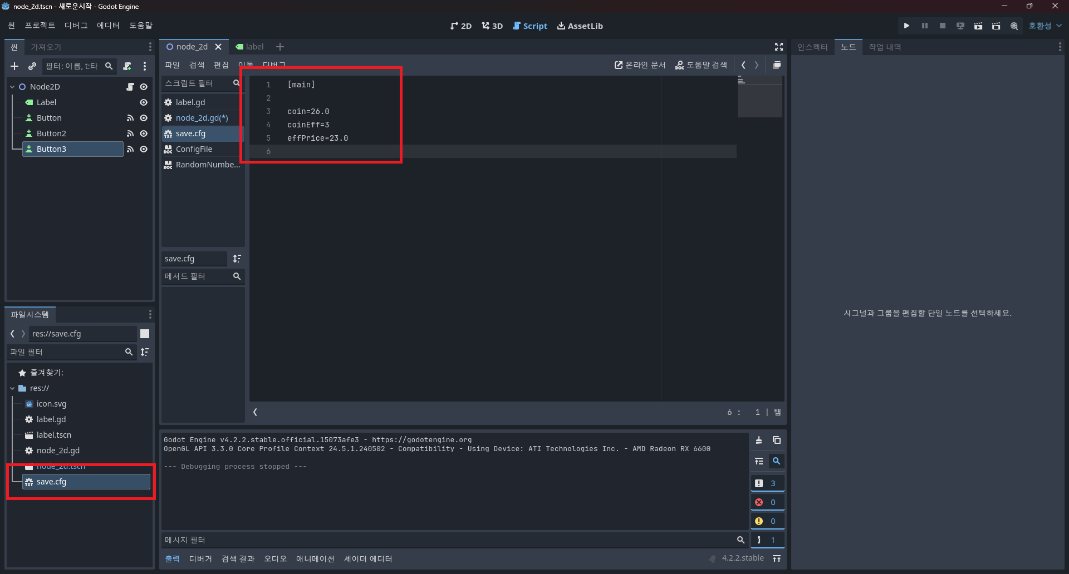Open the 도움말 menu
This screenshot has width=1069, height=574.
pos(141,26)
